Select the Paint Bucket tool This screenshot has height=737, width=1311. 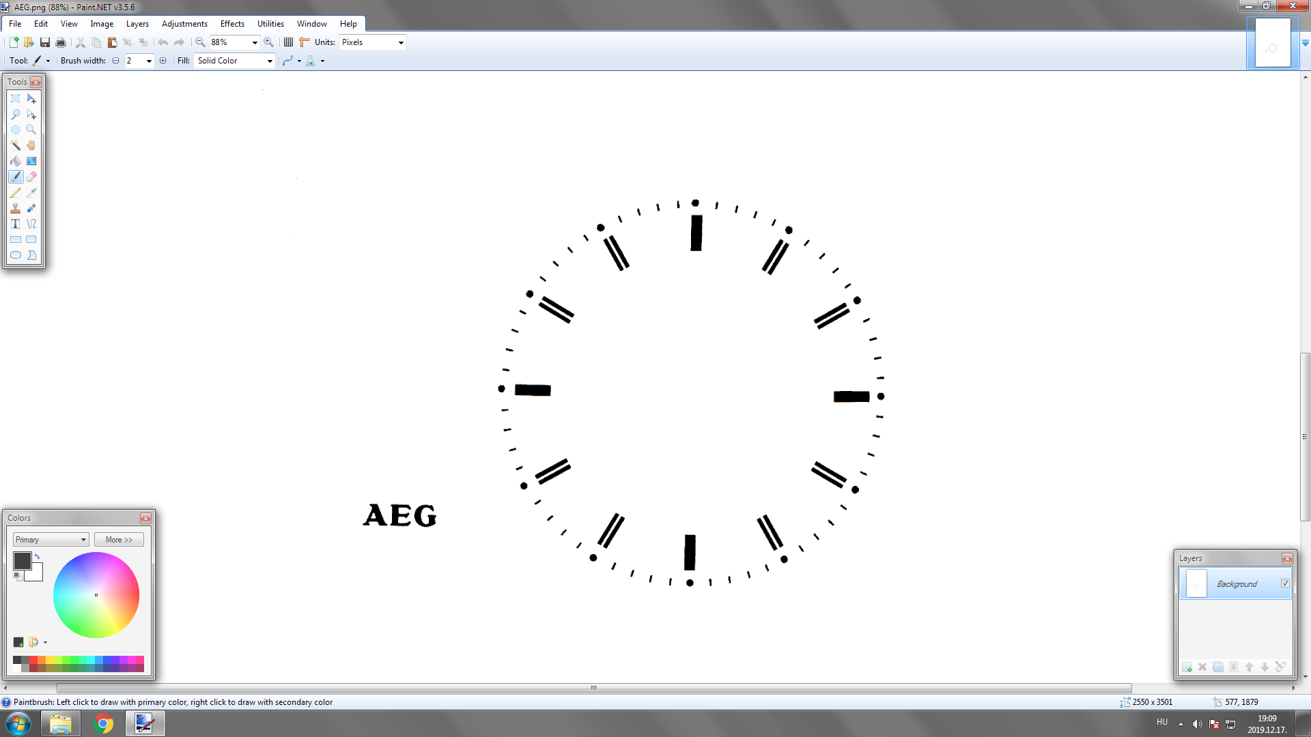point(16,161)
